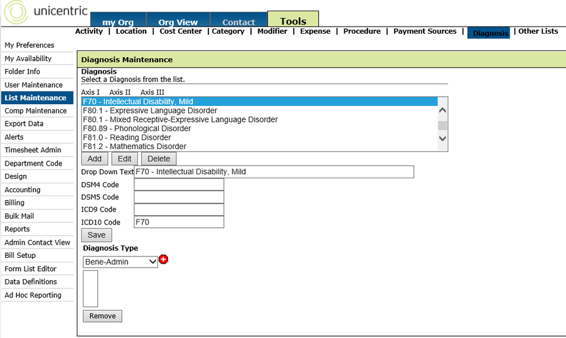
Task: Click the empty diagnosis type list box
Action: click(x=91, y=288)
